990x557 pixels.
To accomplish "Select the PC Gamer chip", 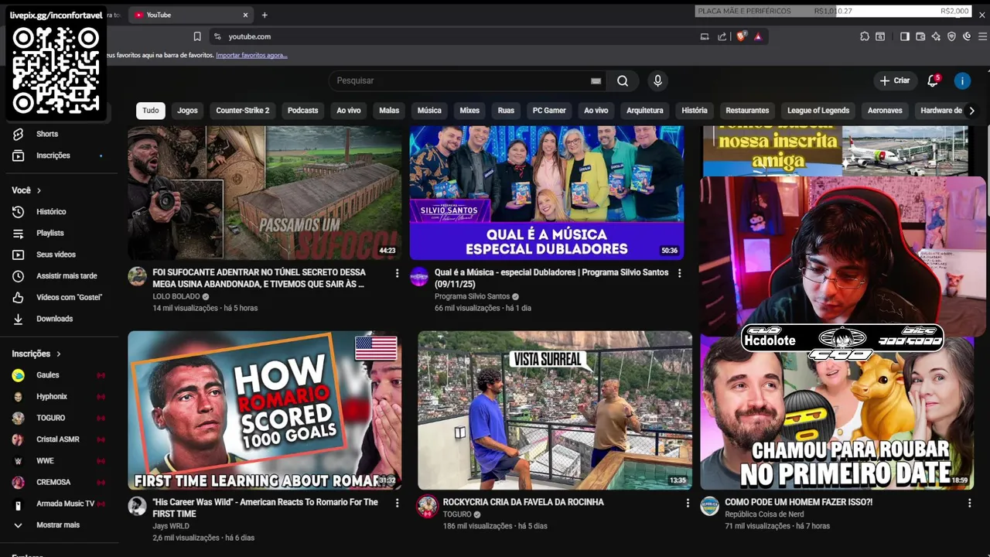I will click(x=549, y=111).
